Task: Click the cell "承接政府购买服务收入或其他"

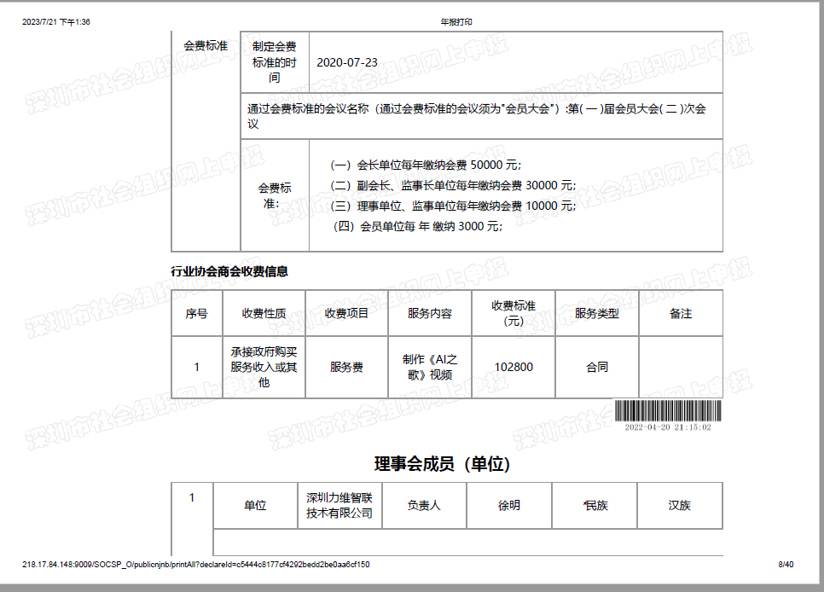Action: click(x=264, y=367)
